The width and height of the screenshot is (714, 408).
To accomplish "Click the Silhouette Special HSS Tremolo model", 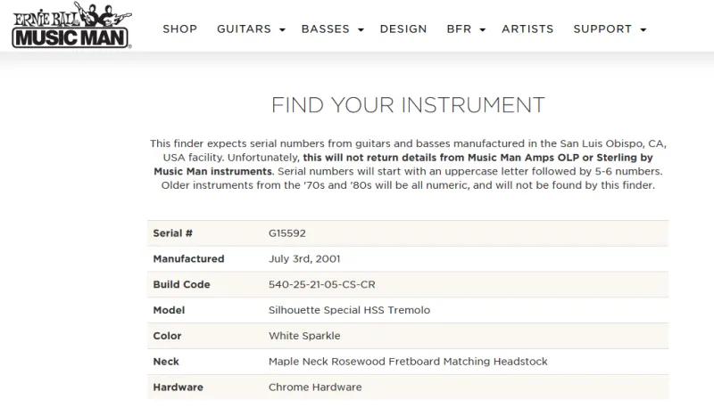I will click(x=349, y=310).
